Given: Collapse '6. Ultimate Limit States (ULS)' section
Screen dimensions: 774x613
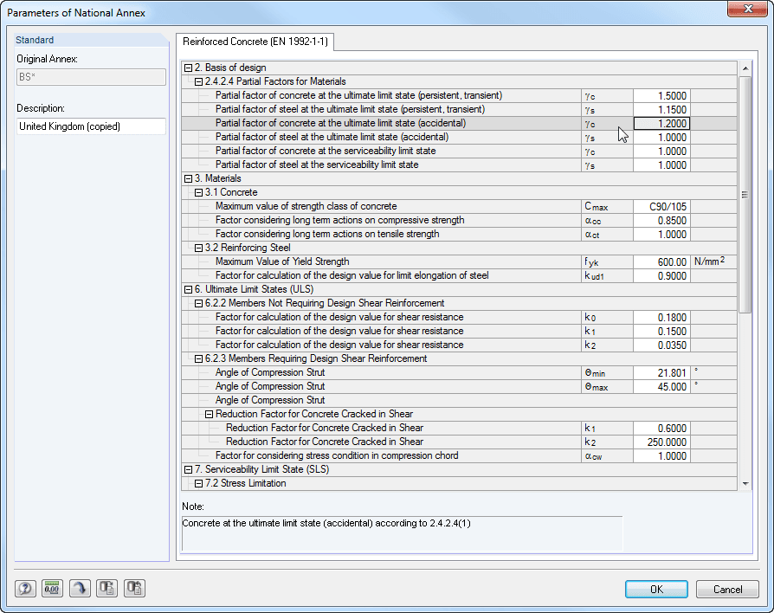Looking at the screenshot, I should click(188, 289).
